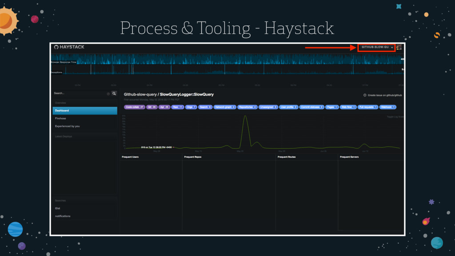
Task: Click the Latest Deploys section label
Action: pyautogui.click(x=64, y=136)
